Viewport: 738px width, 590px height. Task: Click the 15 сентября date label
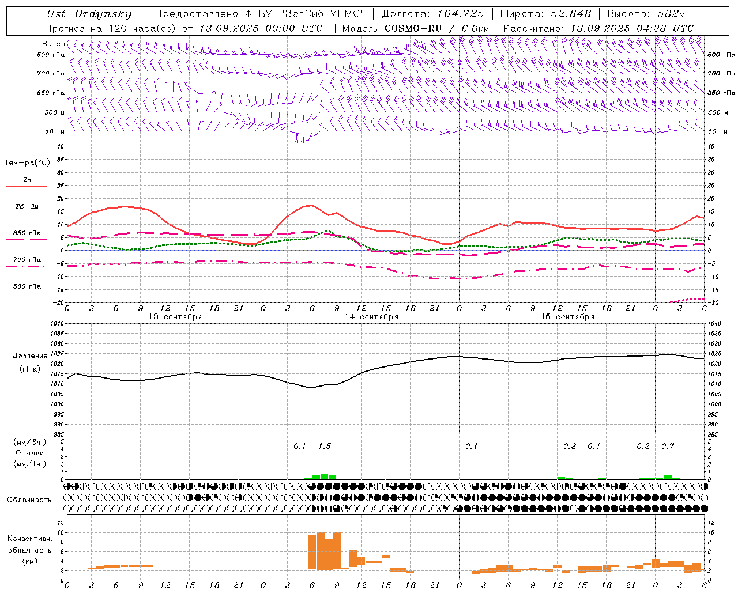[567, 317]
